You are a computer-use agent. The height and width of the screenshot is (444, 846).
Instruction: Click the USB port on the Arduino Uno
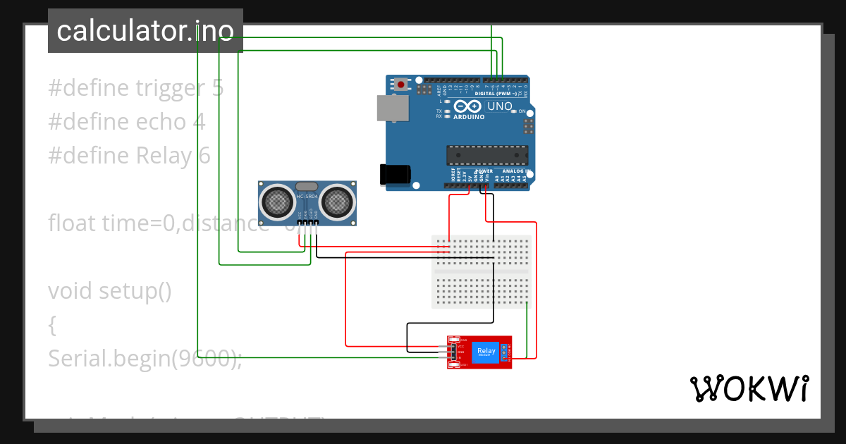click(393, 107)
